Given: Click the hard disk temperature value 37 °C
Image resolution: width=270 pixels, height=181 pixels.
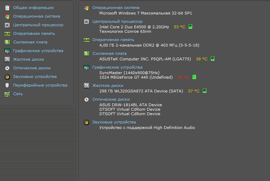Looking at the screenshot, I should coord(194,91).
